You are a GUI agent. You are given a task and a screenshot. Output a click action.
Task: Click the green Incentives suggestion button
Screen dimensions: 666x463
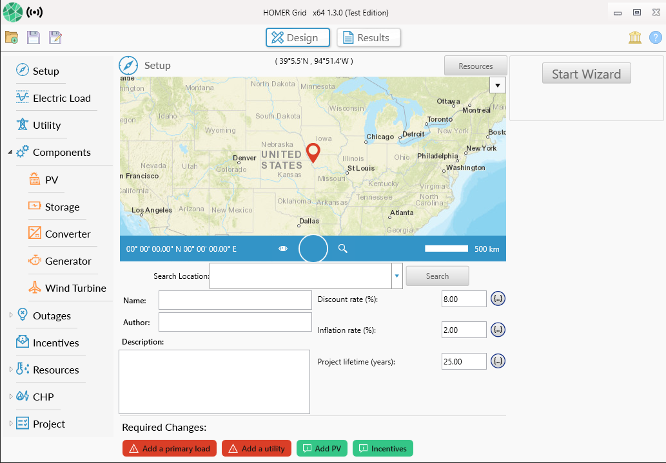383,448
